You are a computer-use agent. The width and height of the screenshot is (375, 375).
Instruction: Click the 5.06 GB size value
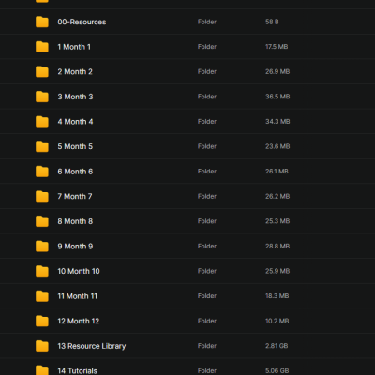(x=277, y=371)
